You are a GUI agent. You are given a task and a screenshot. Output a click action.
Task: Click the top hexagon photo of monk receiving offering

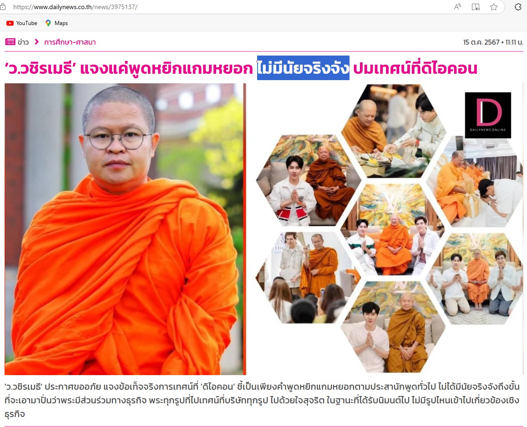point(394,131)
